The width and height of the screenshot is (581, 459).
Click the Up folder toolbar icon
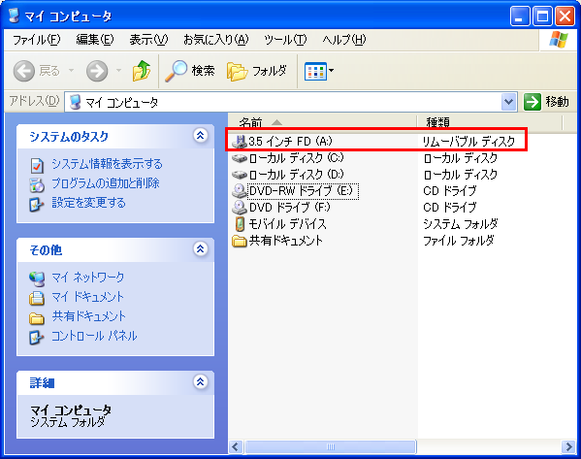(x=142, y=71)
